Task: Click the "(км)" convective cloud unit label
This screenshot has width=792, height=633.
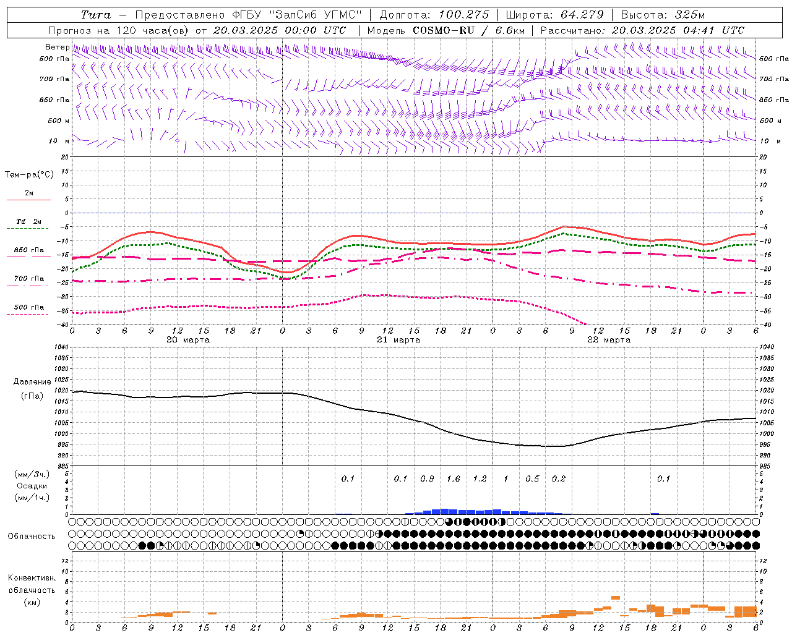Action: [x=32, y=602]
